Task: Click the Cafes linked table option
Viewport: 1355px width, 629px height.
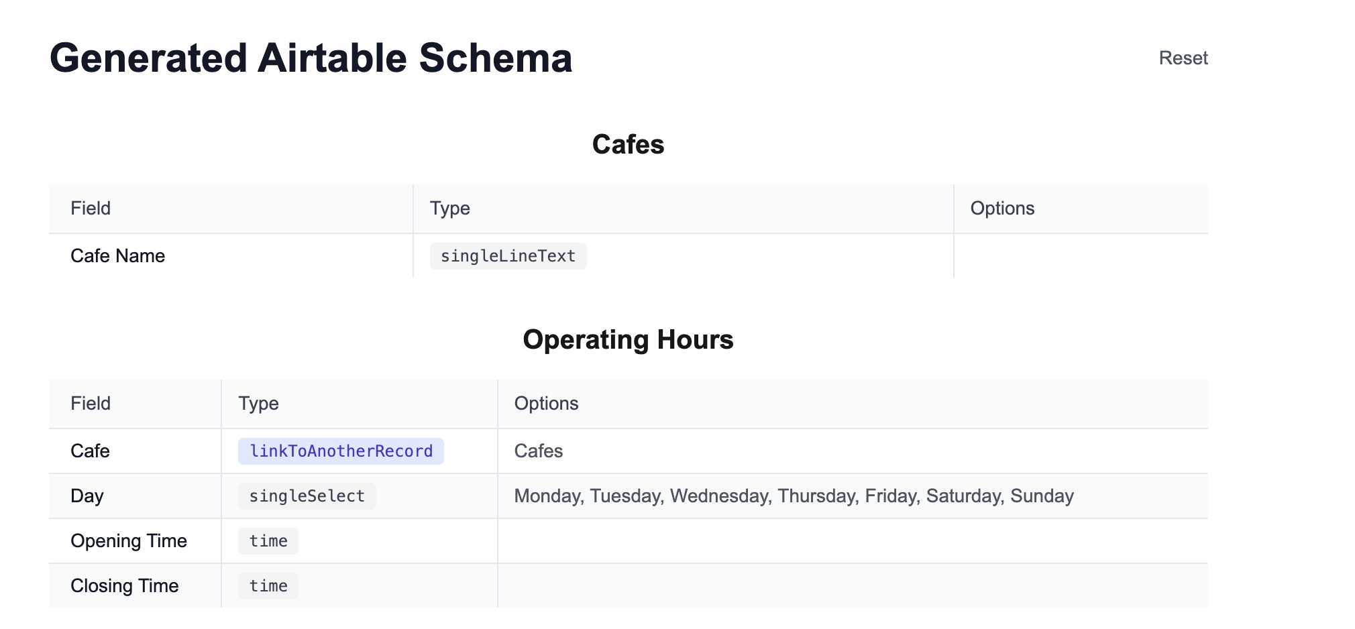Action: pyautogui.click(x=538, y=451)
